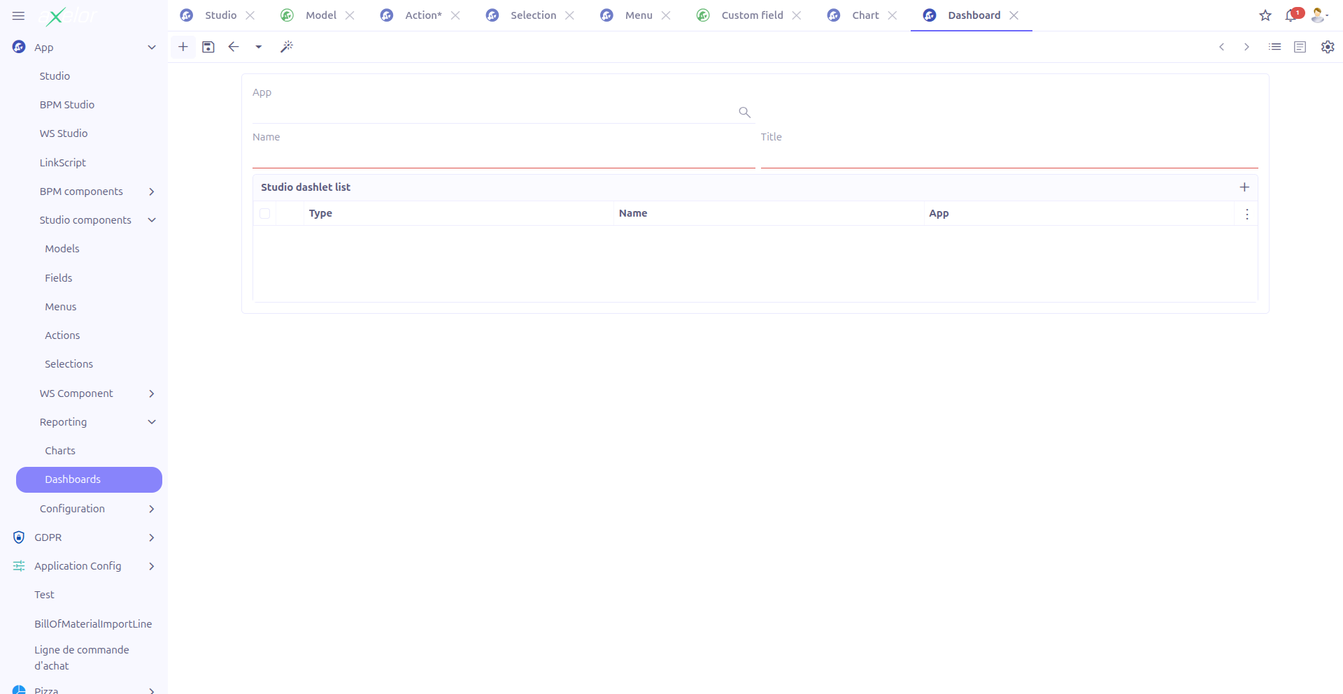Switch to the Custom field tab
The height and width of the screenshot is (694, 1343).
coord(752,15)
